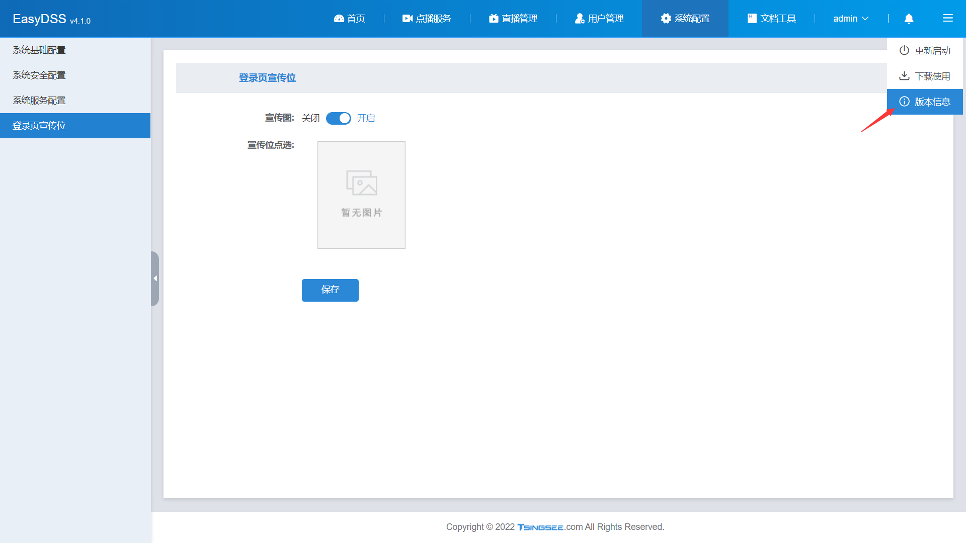The height and width of the screenshot is (543, 966).
Task: Collapse the left sidebar handle
Action: pos(155,279)
